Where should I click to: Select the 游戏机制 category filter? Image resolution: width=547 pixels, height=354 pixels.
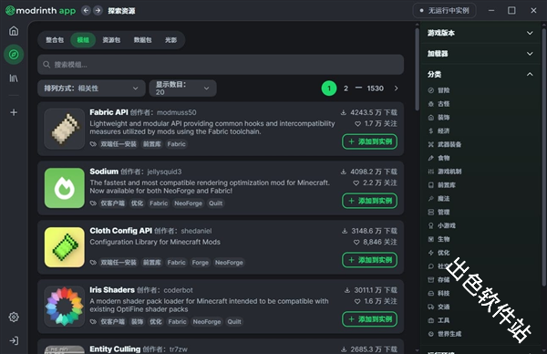[445, 172]
